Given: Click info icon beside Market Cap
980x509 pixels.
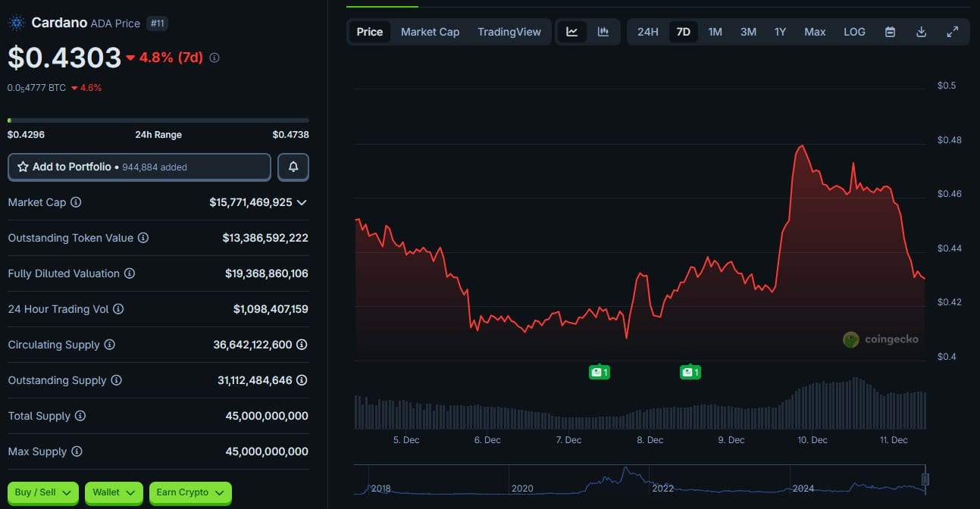Looking at the screenshot, I should [x=76, y=202].
